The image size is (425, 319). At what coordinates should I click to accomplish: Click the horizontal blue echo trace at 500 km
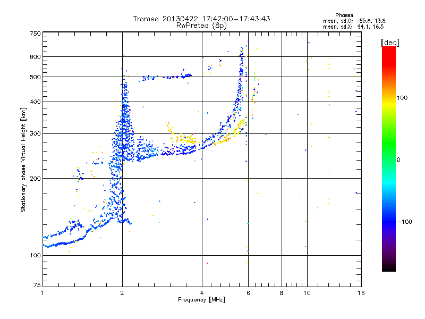coord(165,77)
